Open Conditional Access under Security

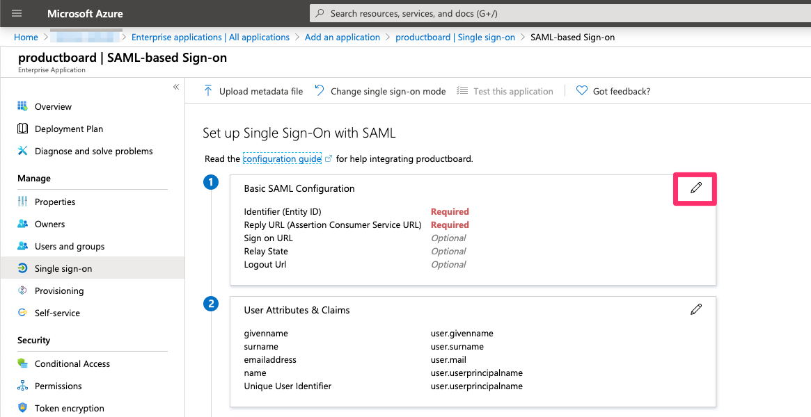coord(72,363)
